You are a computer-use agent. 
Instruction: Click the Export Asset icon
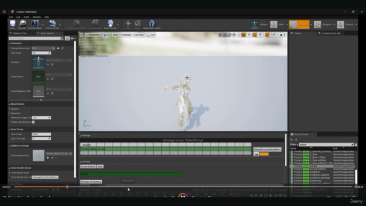pos(110,23)
